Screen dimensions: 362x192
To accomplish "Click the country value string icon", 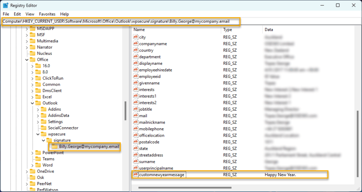I will tap(135, 50).
